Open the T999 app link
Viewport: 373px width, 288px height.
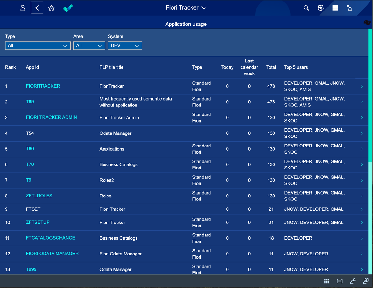31,269
